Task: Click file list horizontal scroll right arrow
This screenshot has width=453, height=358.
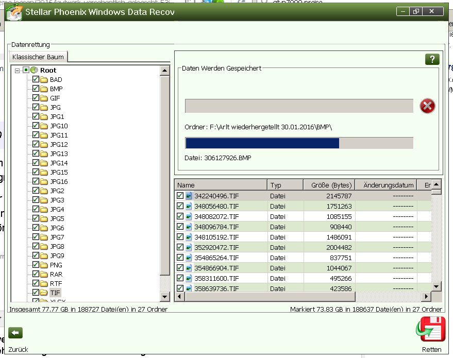Action: [426, 297]
